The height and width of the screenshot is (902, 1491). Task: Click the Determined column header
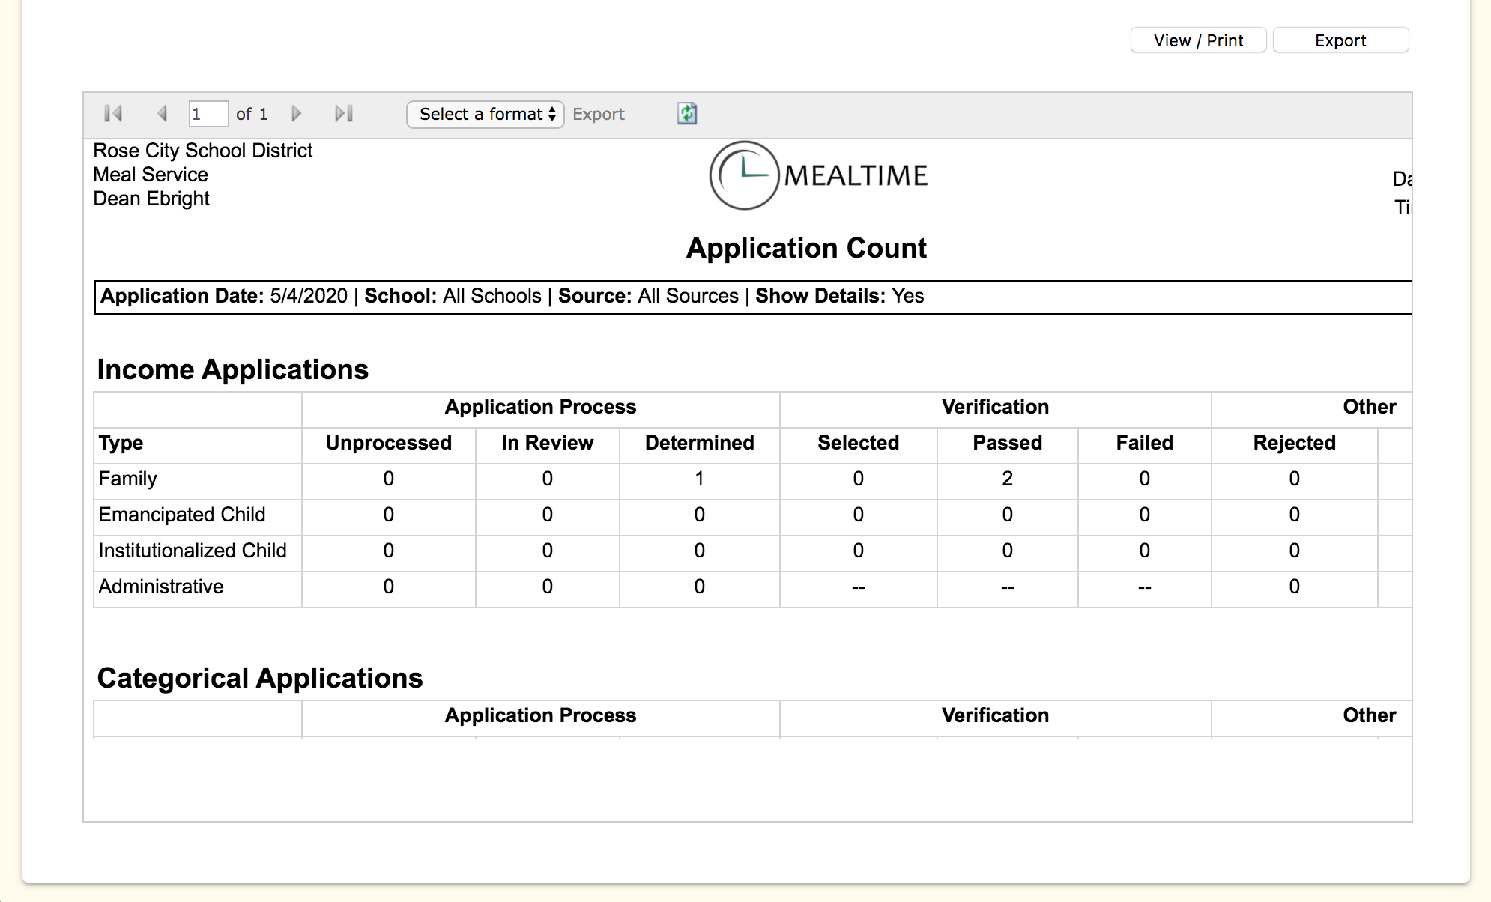pyautogui.click(x=699, y=443)
